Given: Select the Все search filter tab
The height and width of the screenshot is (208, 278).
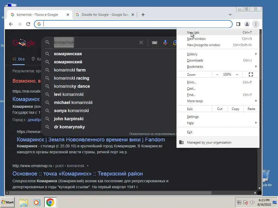Looking at the screenshot, I should (19, 59).
